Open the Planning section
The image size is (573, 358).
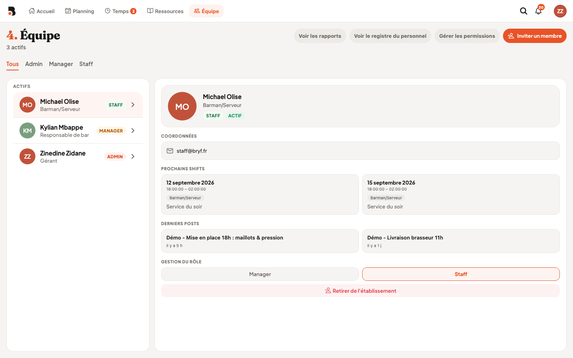80,11
